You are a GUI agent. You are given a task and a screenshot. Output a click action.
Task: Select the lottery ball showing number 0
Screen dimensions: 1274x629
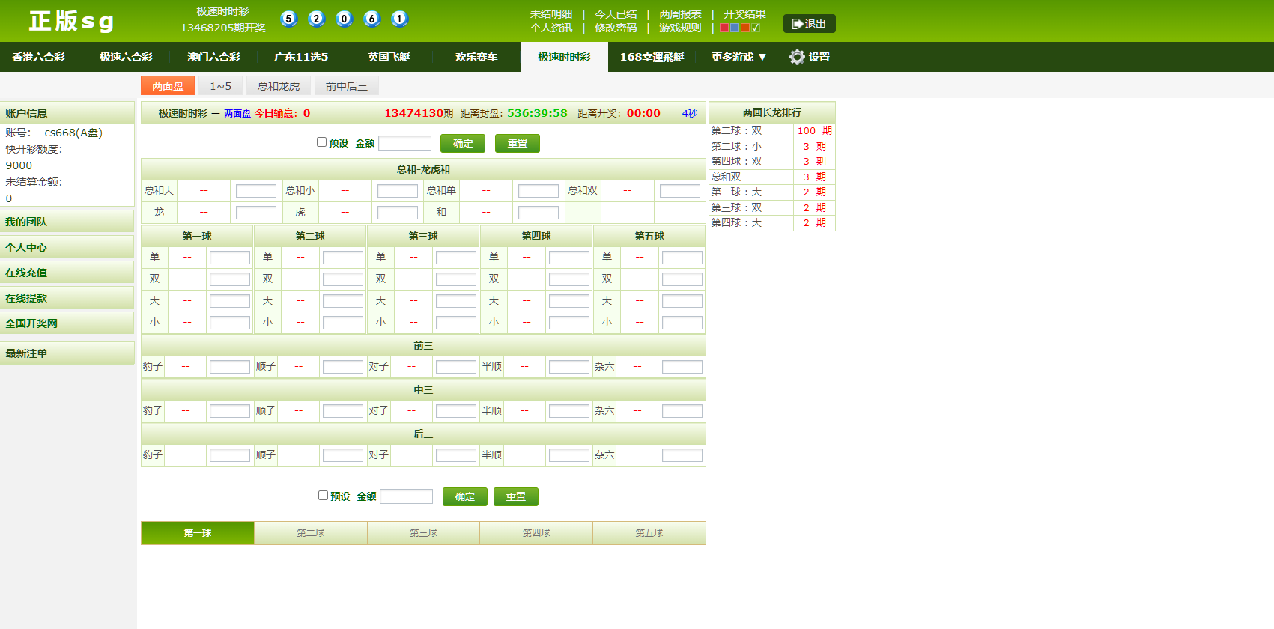[x=344, y=19]
